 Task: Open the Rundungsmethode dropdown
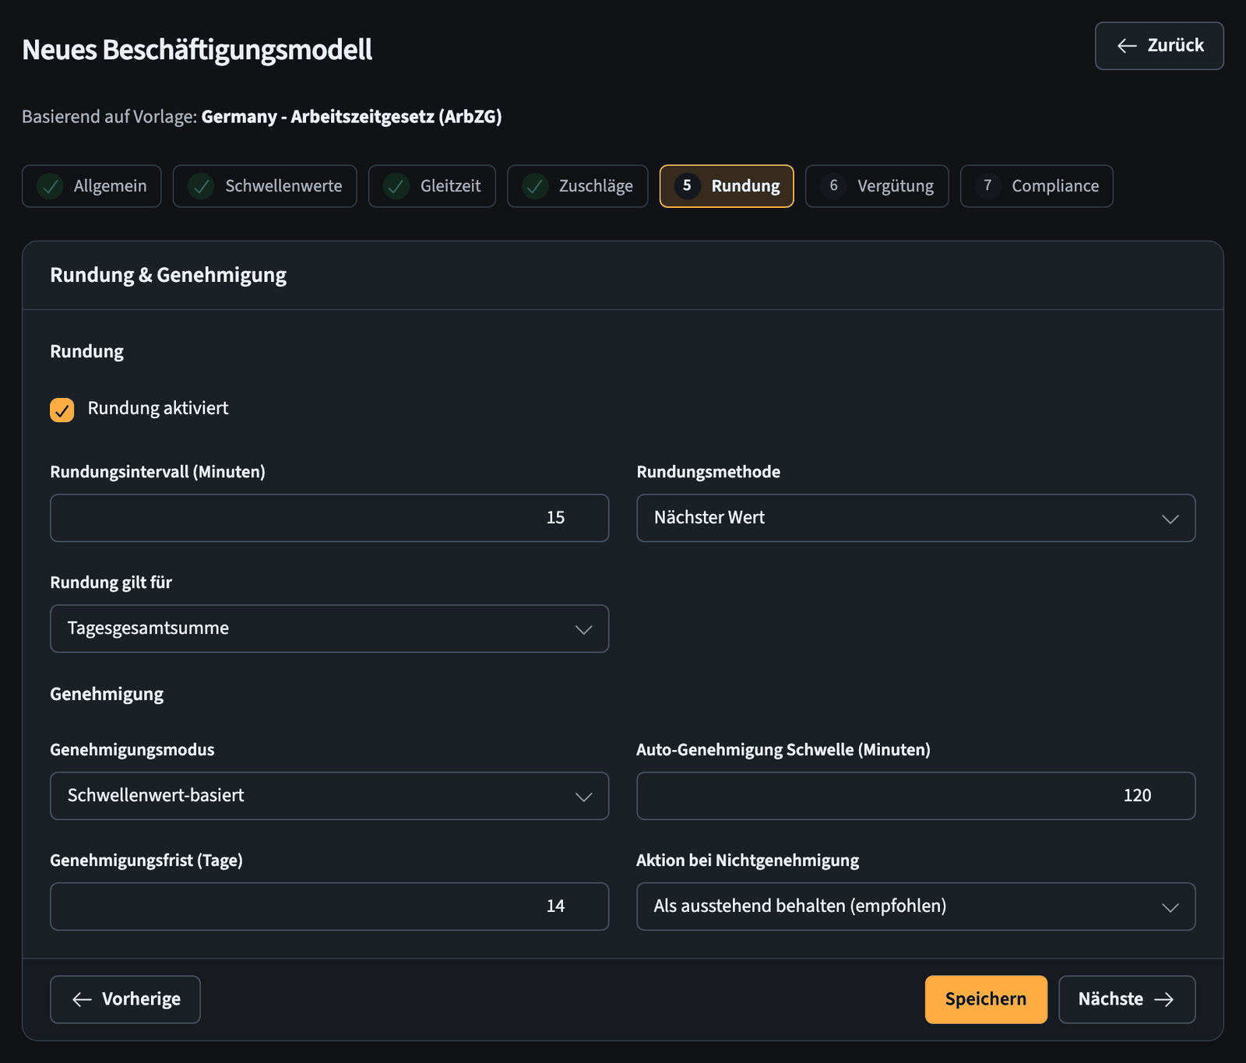click(916, 518)
